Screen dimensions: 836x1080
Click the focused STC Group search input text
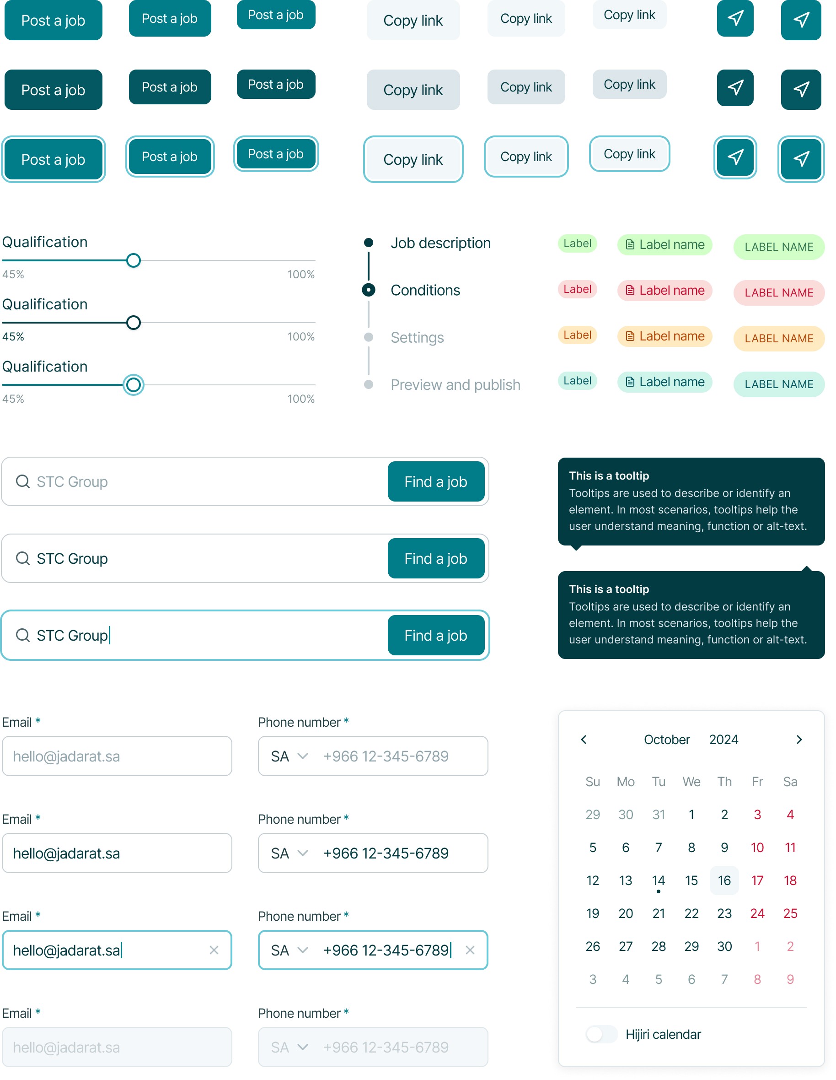point(73,635)
